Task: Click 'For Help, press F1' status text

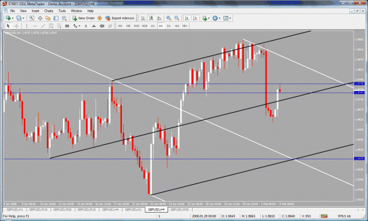Action: click(x=16, y=216)
